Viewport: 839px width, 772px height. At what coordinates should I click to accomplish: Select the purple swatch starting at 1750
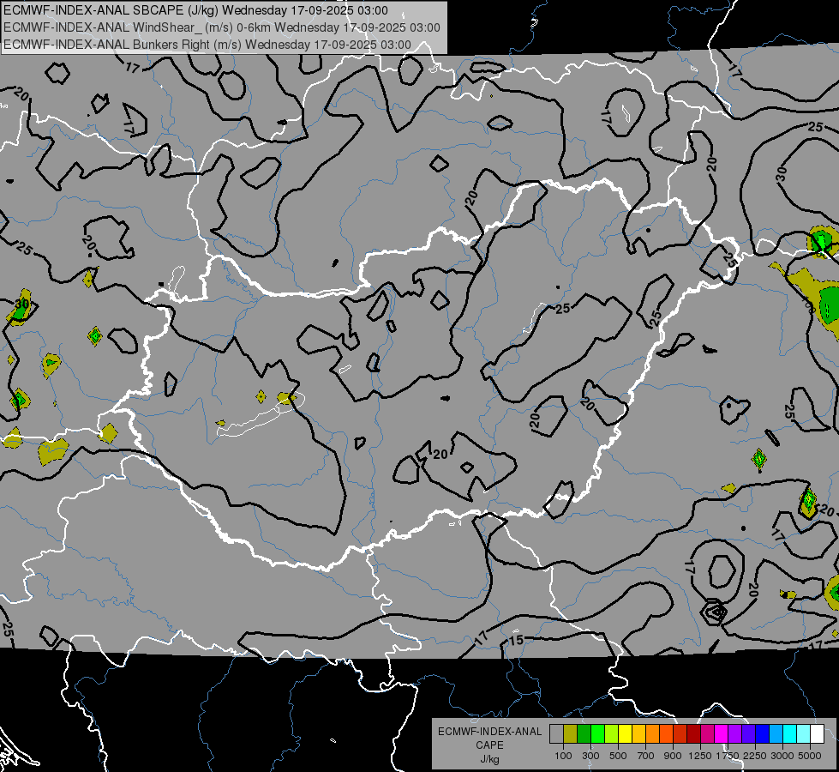pyautogui.click(x=735, y=734)
